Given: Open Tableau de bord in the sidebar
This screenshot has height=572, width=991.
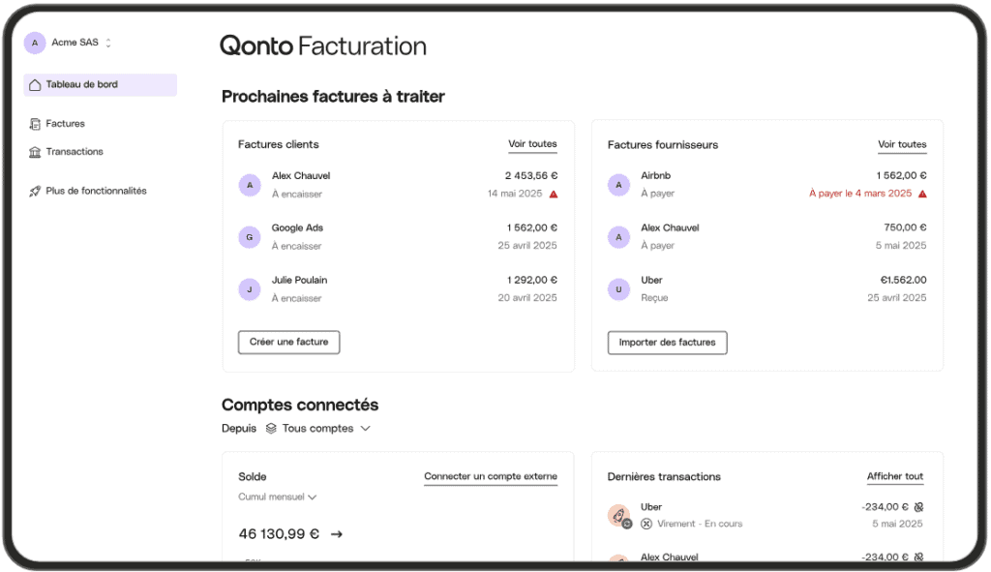Looking at the screenshot, I should [x=100, y=85].
